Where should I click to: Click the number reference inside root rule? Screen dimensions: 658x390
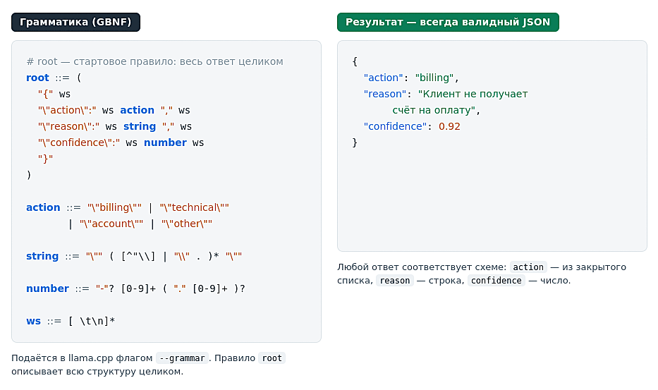(x=165, y=142)
